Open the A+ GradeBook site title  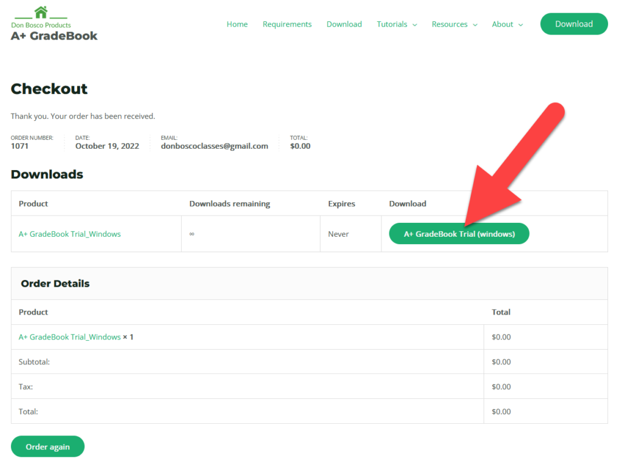point(54,36)
